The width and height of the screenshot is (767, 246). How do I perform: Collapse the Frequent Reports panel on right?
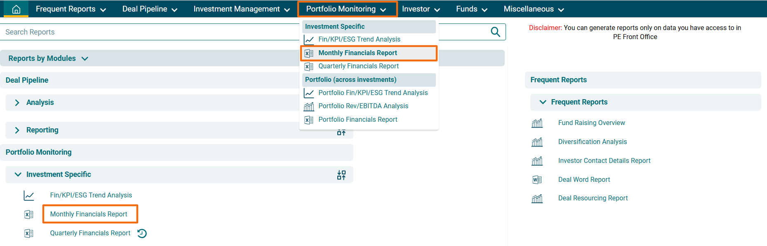point(543,102)
